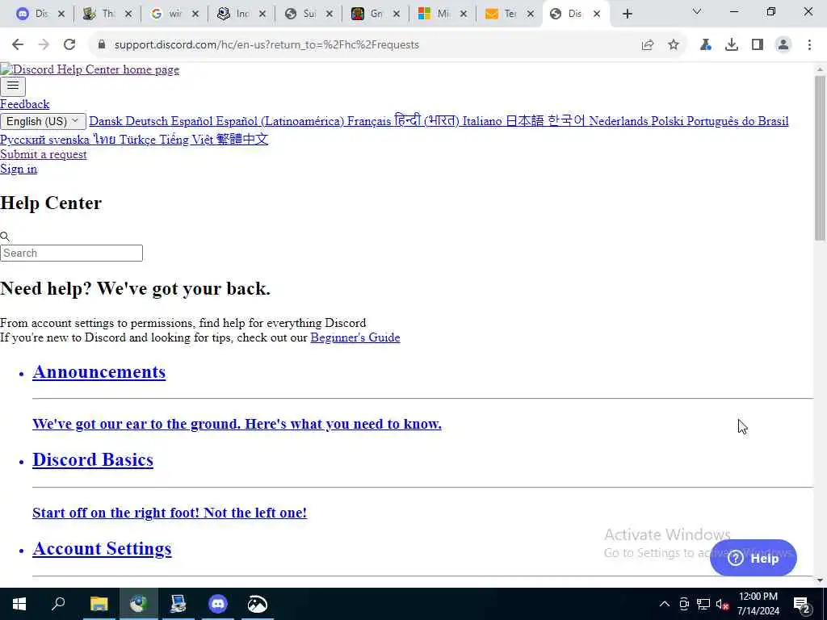Open File Explorer from taskbar

point(99,604)
